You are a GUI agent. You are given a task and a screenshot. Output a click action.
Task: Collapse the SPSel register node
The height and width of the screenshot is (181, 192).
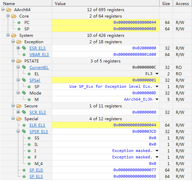click(18, 80)
